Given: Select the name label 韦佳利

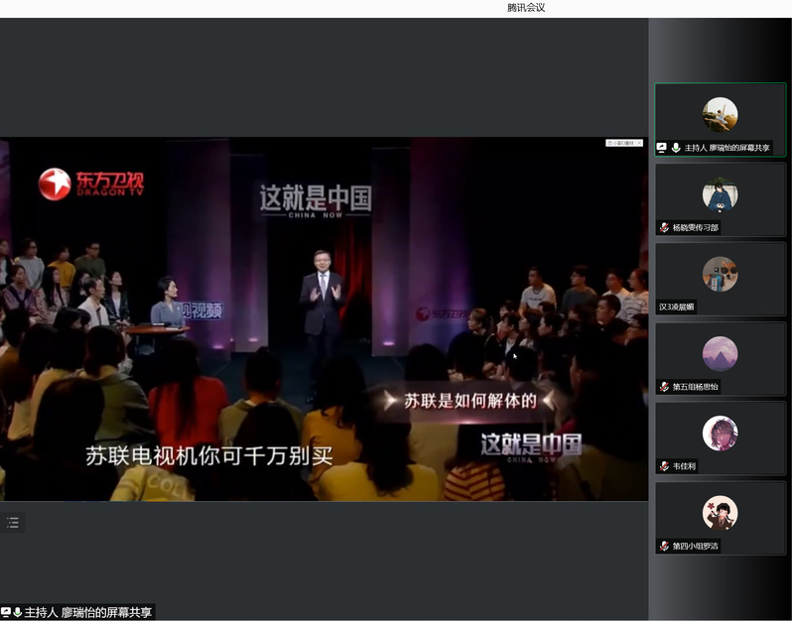Looking at the screenshot, I should [684, 466].
